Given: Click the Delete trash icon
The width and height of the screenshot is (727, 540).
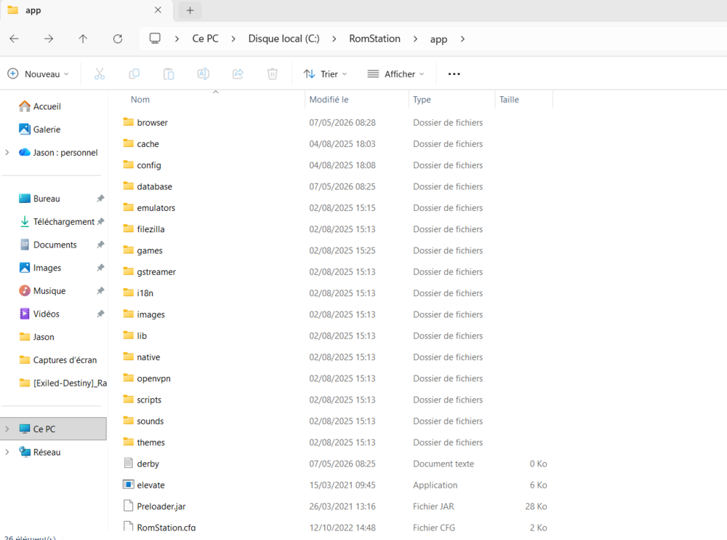Looking at the screenshot, I should (273, 74).
